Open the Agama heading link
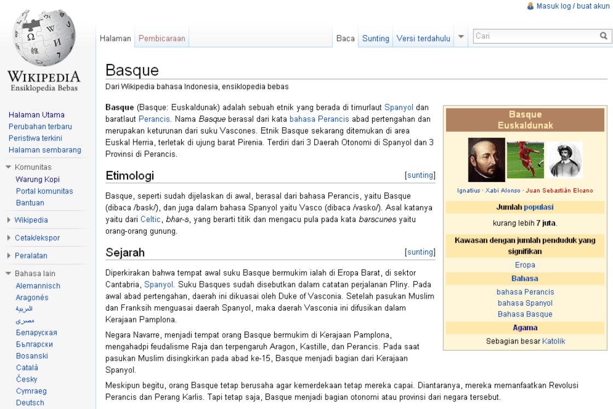Image resolution: width=613 pixels, height=409 pixels. coord(525,328)
